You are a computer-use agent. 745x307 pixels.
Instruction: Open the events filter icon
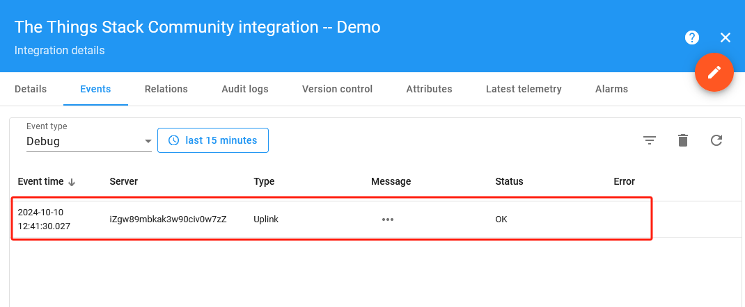click(649, 140)
